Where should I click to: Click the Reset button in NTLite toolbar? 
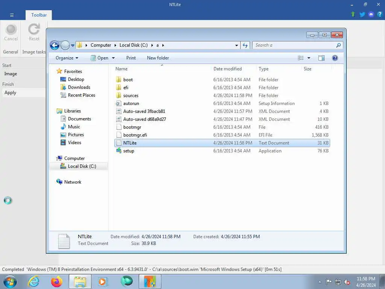pos(34,32)
